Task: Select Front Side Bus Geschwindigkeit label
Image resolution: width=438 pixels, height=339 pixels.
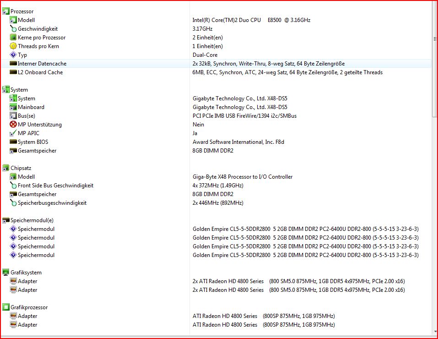Action: coord(55,186)
